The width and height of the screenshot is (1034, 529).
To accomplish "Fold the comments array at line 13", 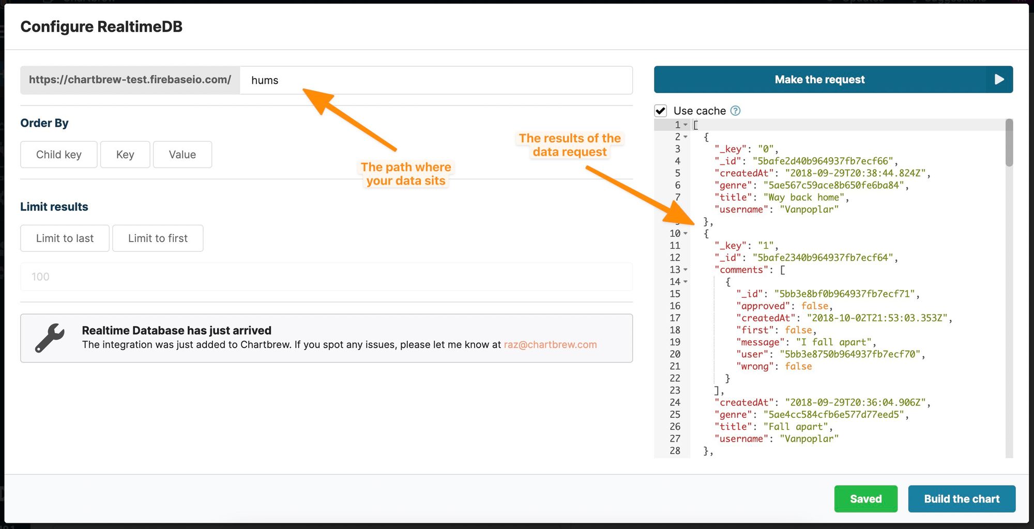I will pos(686,270).
